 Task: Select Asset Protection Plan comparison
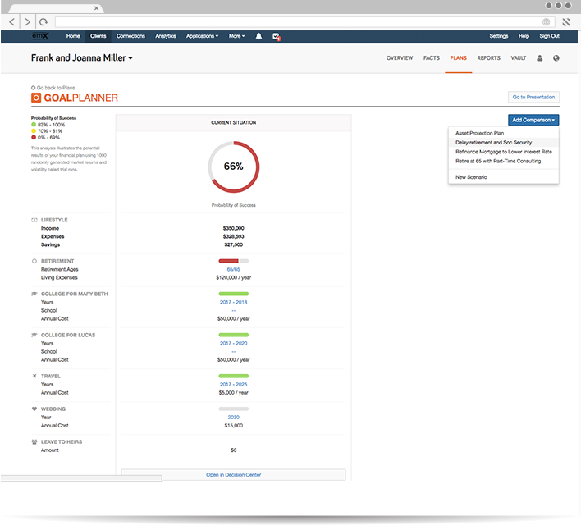click(504, 133)
